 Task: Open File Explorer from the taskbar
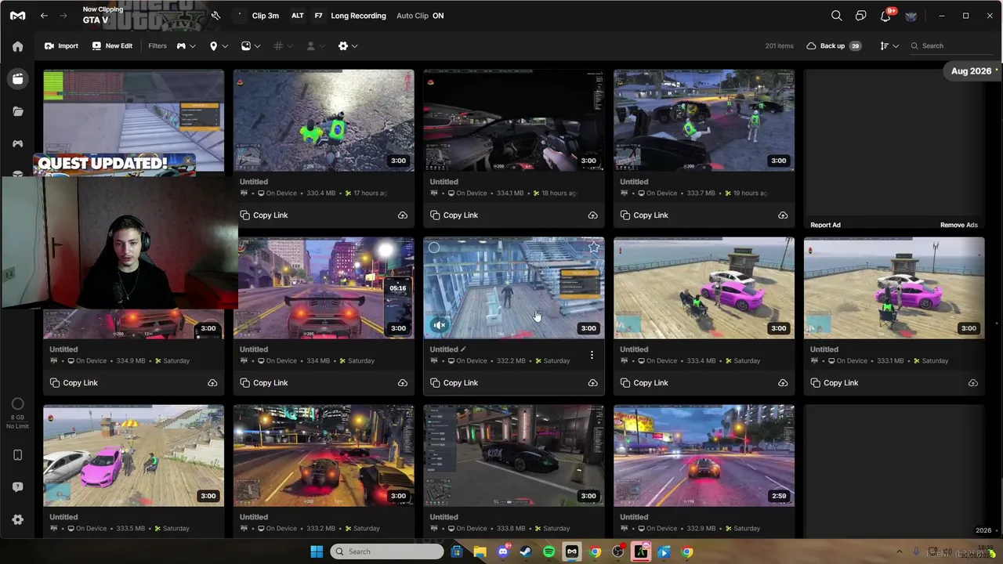[480, 551]
